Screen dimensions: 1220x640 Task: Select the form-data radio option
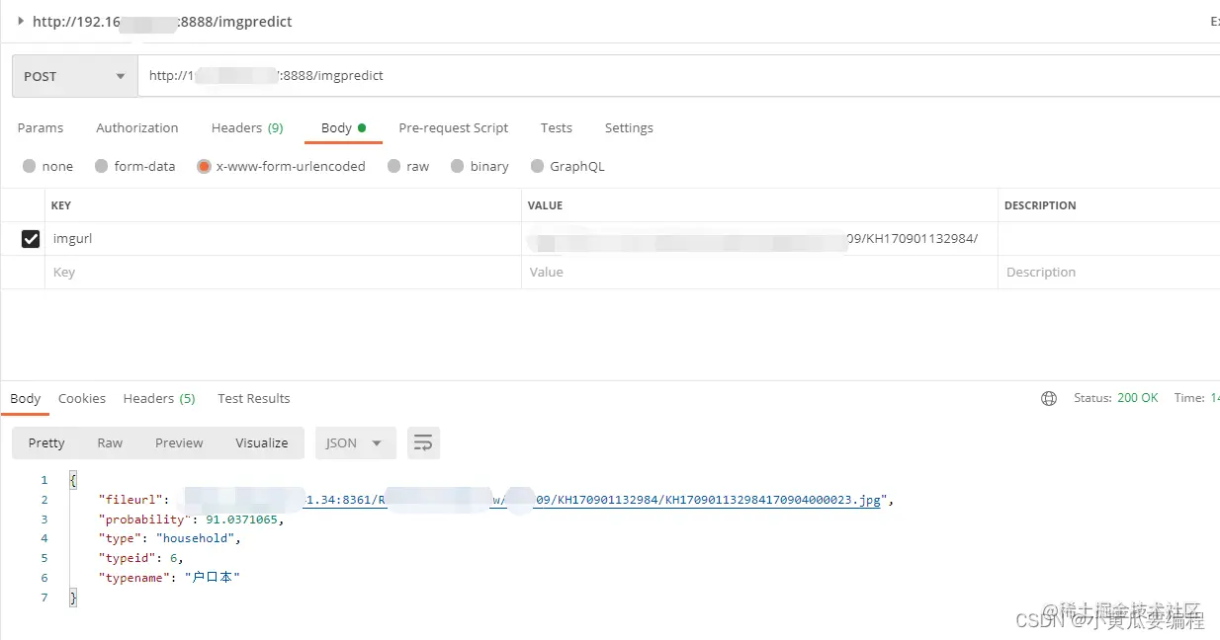click(134, 167)
